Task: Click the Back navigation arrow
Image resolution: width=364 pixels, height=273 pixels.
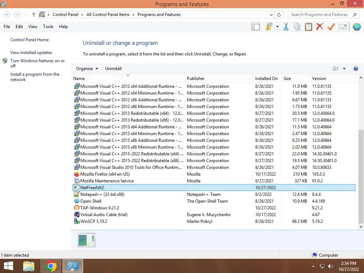Action: [x=7, y=15]
